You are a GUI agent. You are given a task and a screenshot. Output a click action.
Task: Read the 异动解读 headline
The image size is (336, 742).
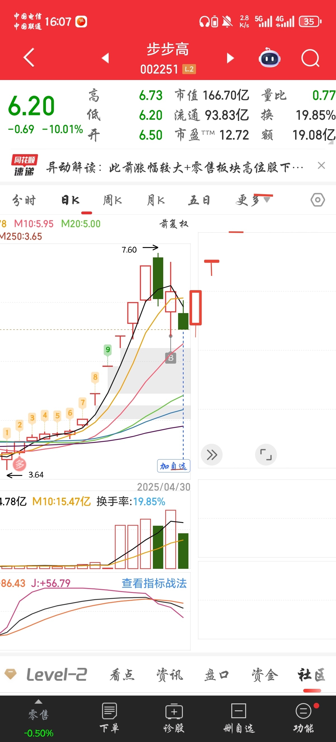click(x=175, y=167)
